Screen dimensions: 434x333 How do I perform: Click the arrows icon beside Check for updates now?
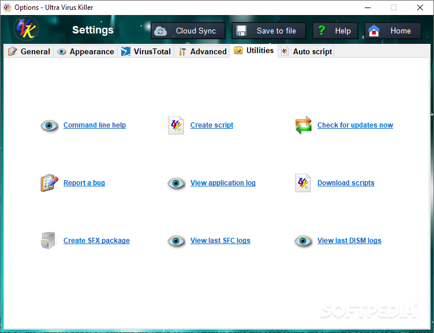(304, 125)
